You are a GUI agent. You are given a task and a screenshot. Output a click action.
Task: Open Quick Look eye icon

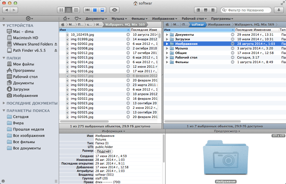click(114, 10)
